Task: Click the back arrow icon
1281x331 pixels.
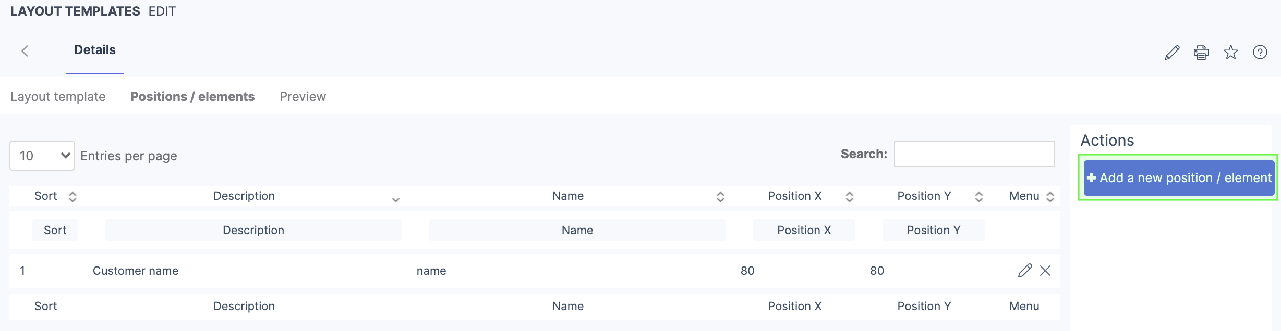Action: coord(25,50)
